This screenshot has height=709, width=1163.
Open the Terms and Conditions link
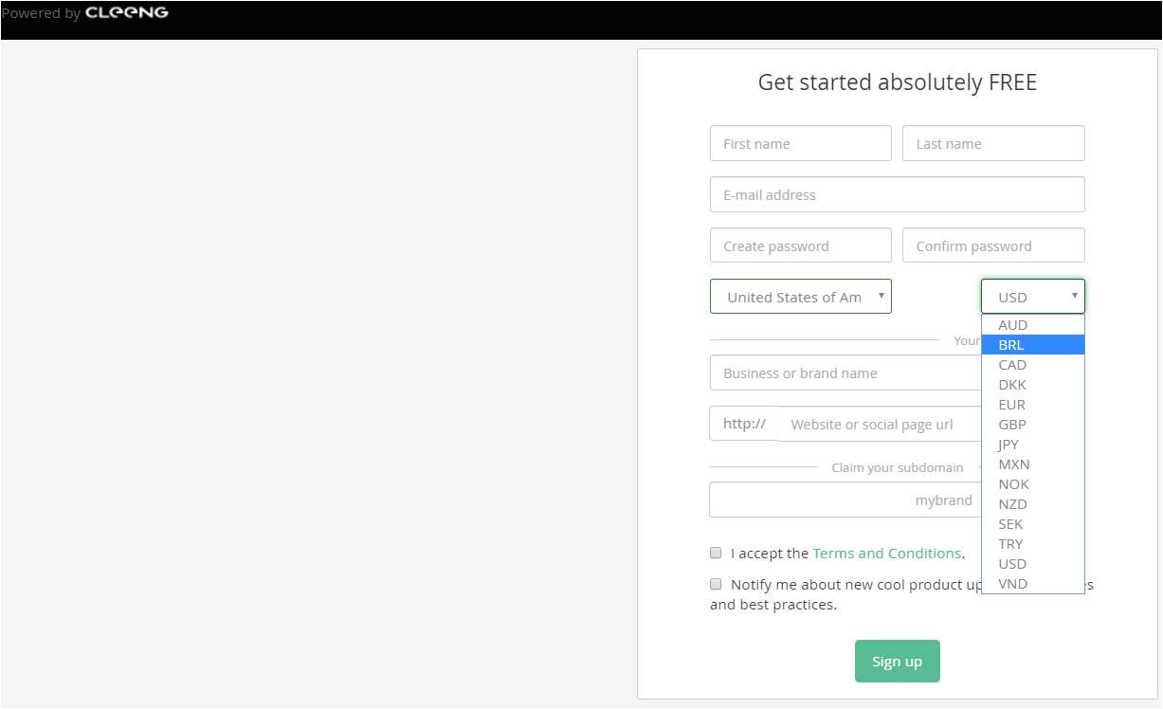[x=887, y=554]
